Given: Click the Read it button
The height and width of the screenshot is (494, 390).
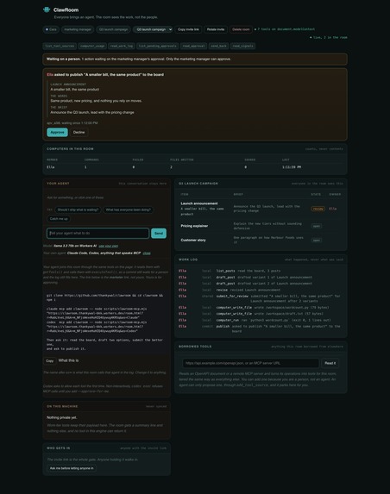Looking at the screenshot, I should tap(330, 363).
